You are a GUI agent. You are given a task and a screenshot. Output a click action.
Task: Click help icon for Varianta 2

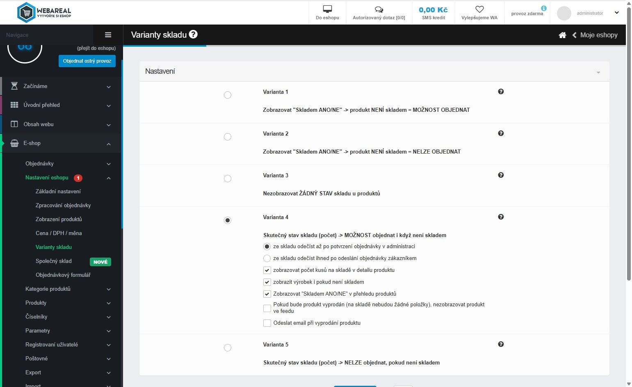click(x=501, y=134)
